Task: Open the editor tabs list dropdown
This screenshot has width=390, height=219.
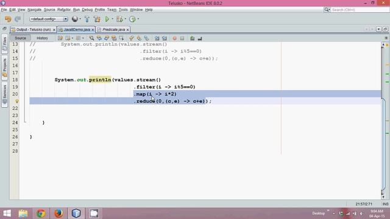Action: click(378, 29)
